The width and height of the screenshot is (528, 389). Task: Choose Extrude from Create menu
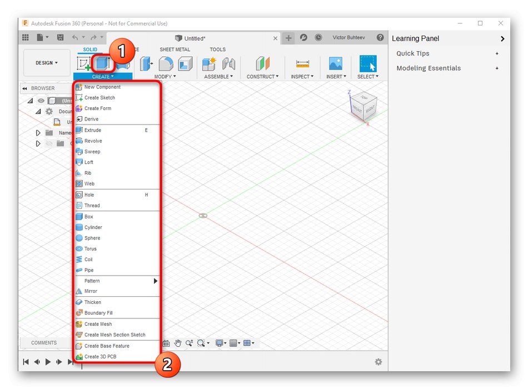[x=117, y=130]
